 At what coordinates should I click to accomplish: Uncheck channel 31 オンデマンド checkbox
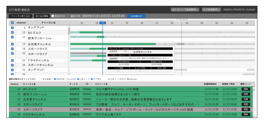pos(12,70)
